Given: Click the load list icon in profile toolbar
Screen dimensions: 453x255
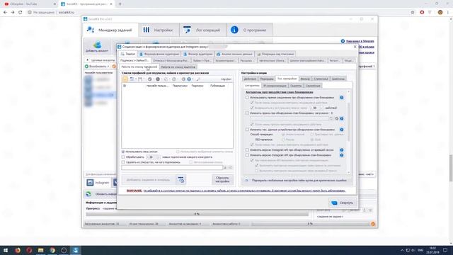Looking at the screenshot, I should [x=132, y=79].
